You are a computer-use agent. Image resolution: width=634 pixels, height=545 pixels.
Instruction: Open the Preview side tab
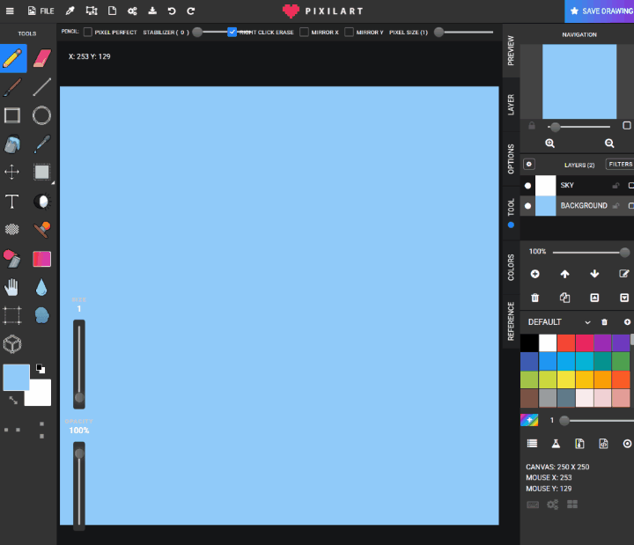(x=511, y=50)
